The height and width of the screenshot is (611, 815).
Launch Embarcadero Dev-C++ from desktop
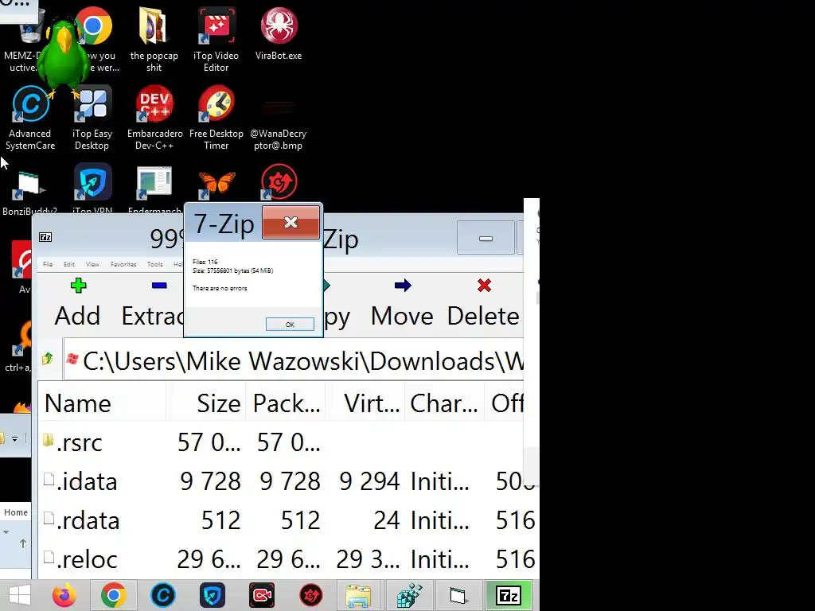[154, 118]
